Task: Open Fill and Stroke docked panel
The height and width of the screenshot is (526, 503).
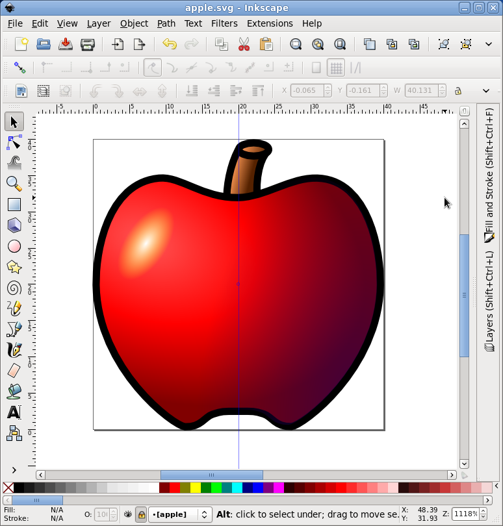Action: pyautogui.click(x=489, y=175)
